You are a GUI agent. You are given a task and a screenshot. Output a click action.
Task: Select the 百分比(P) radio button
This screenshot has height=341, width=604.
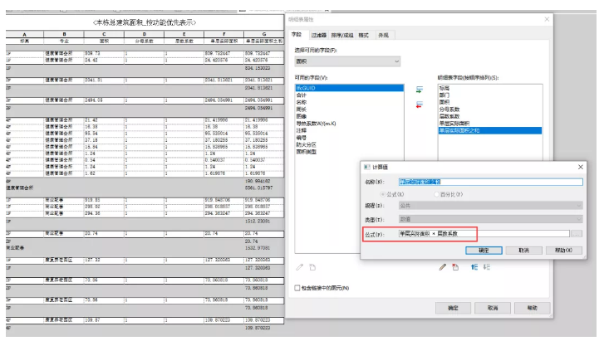pos(436,194)
